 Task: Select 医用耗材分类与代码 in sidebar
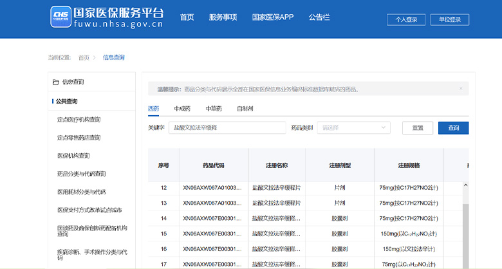(x=81, y=192)
